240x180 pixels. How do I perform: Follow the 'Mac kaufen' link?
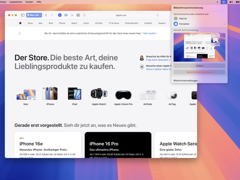coord(150,33)
